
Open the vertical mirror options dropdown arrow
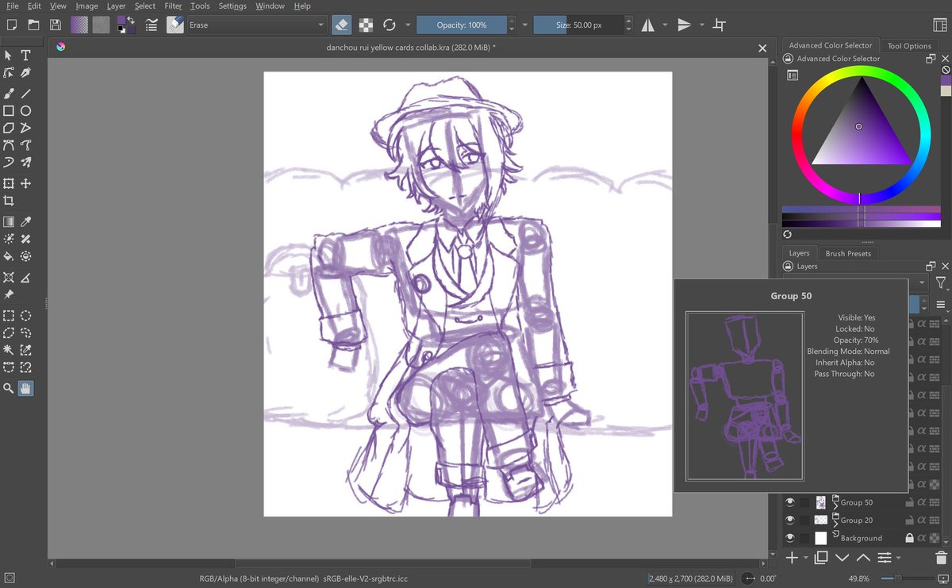(703, 25)
